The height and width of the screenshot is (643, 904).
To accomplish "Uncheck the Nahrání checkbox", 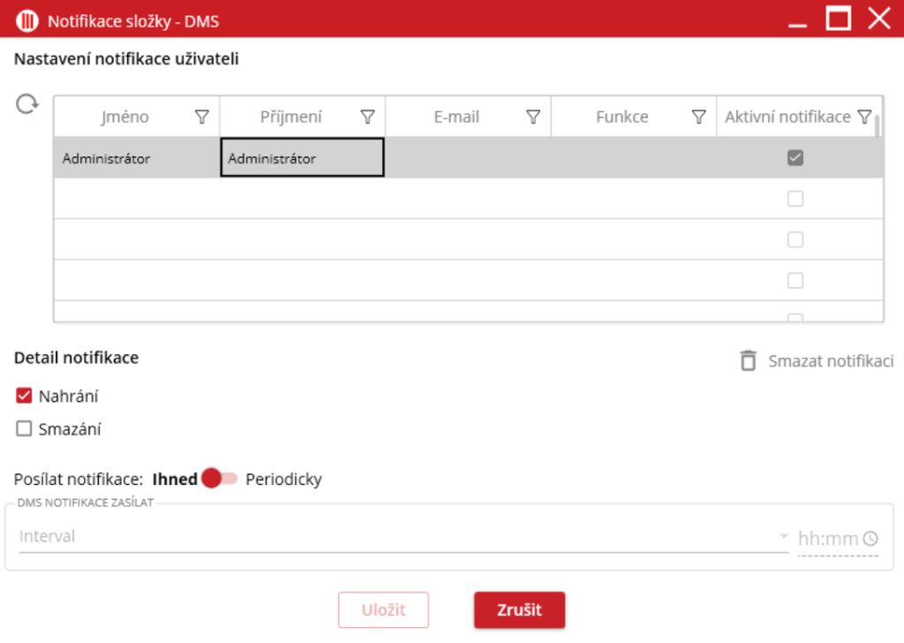I will click(25, 396).
